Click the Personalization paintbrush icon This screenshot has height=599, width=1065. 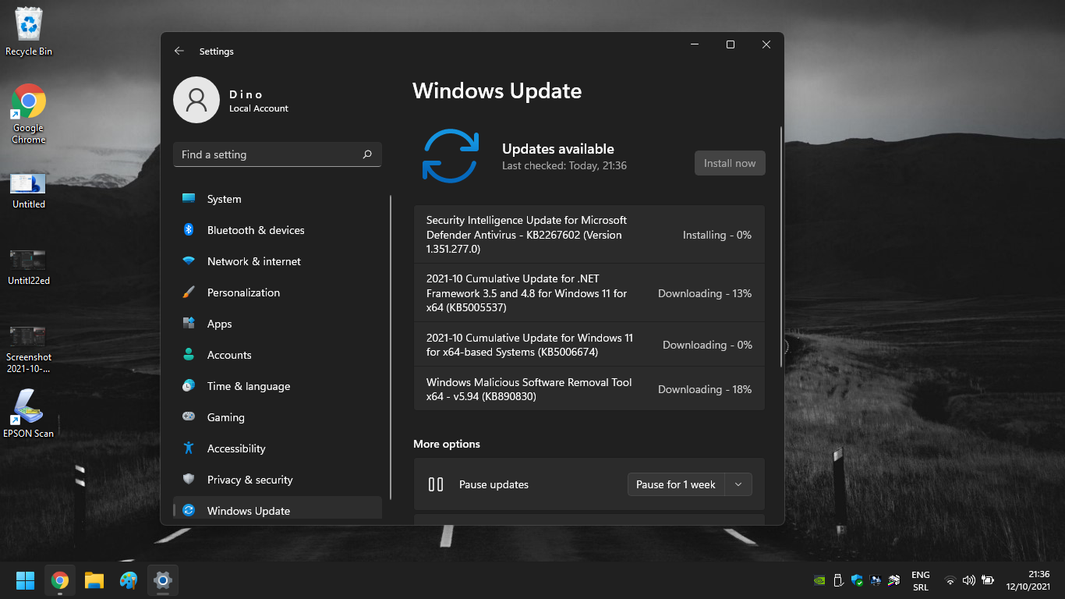pyautogui.click(x=189, y=292)
